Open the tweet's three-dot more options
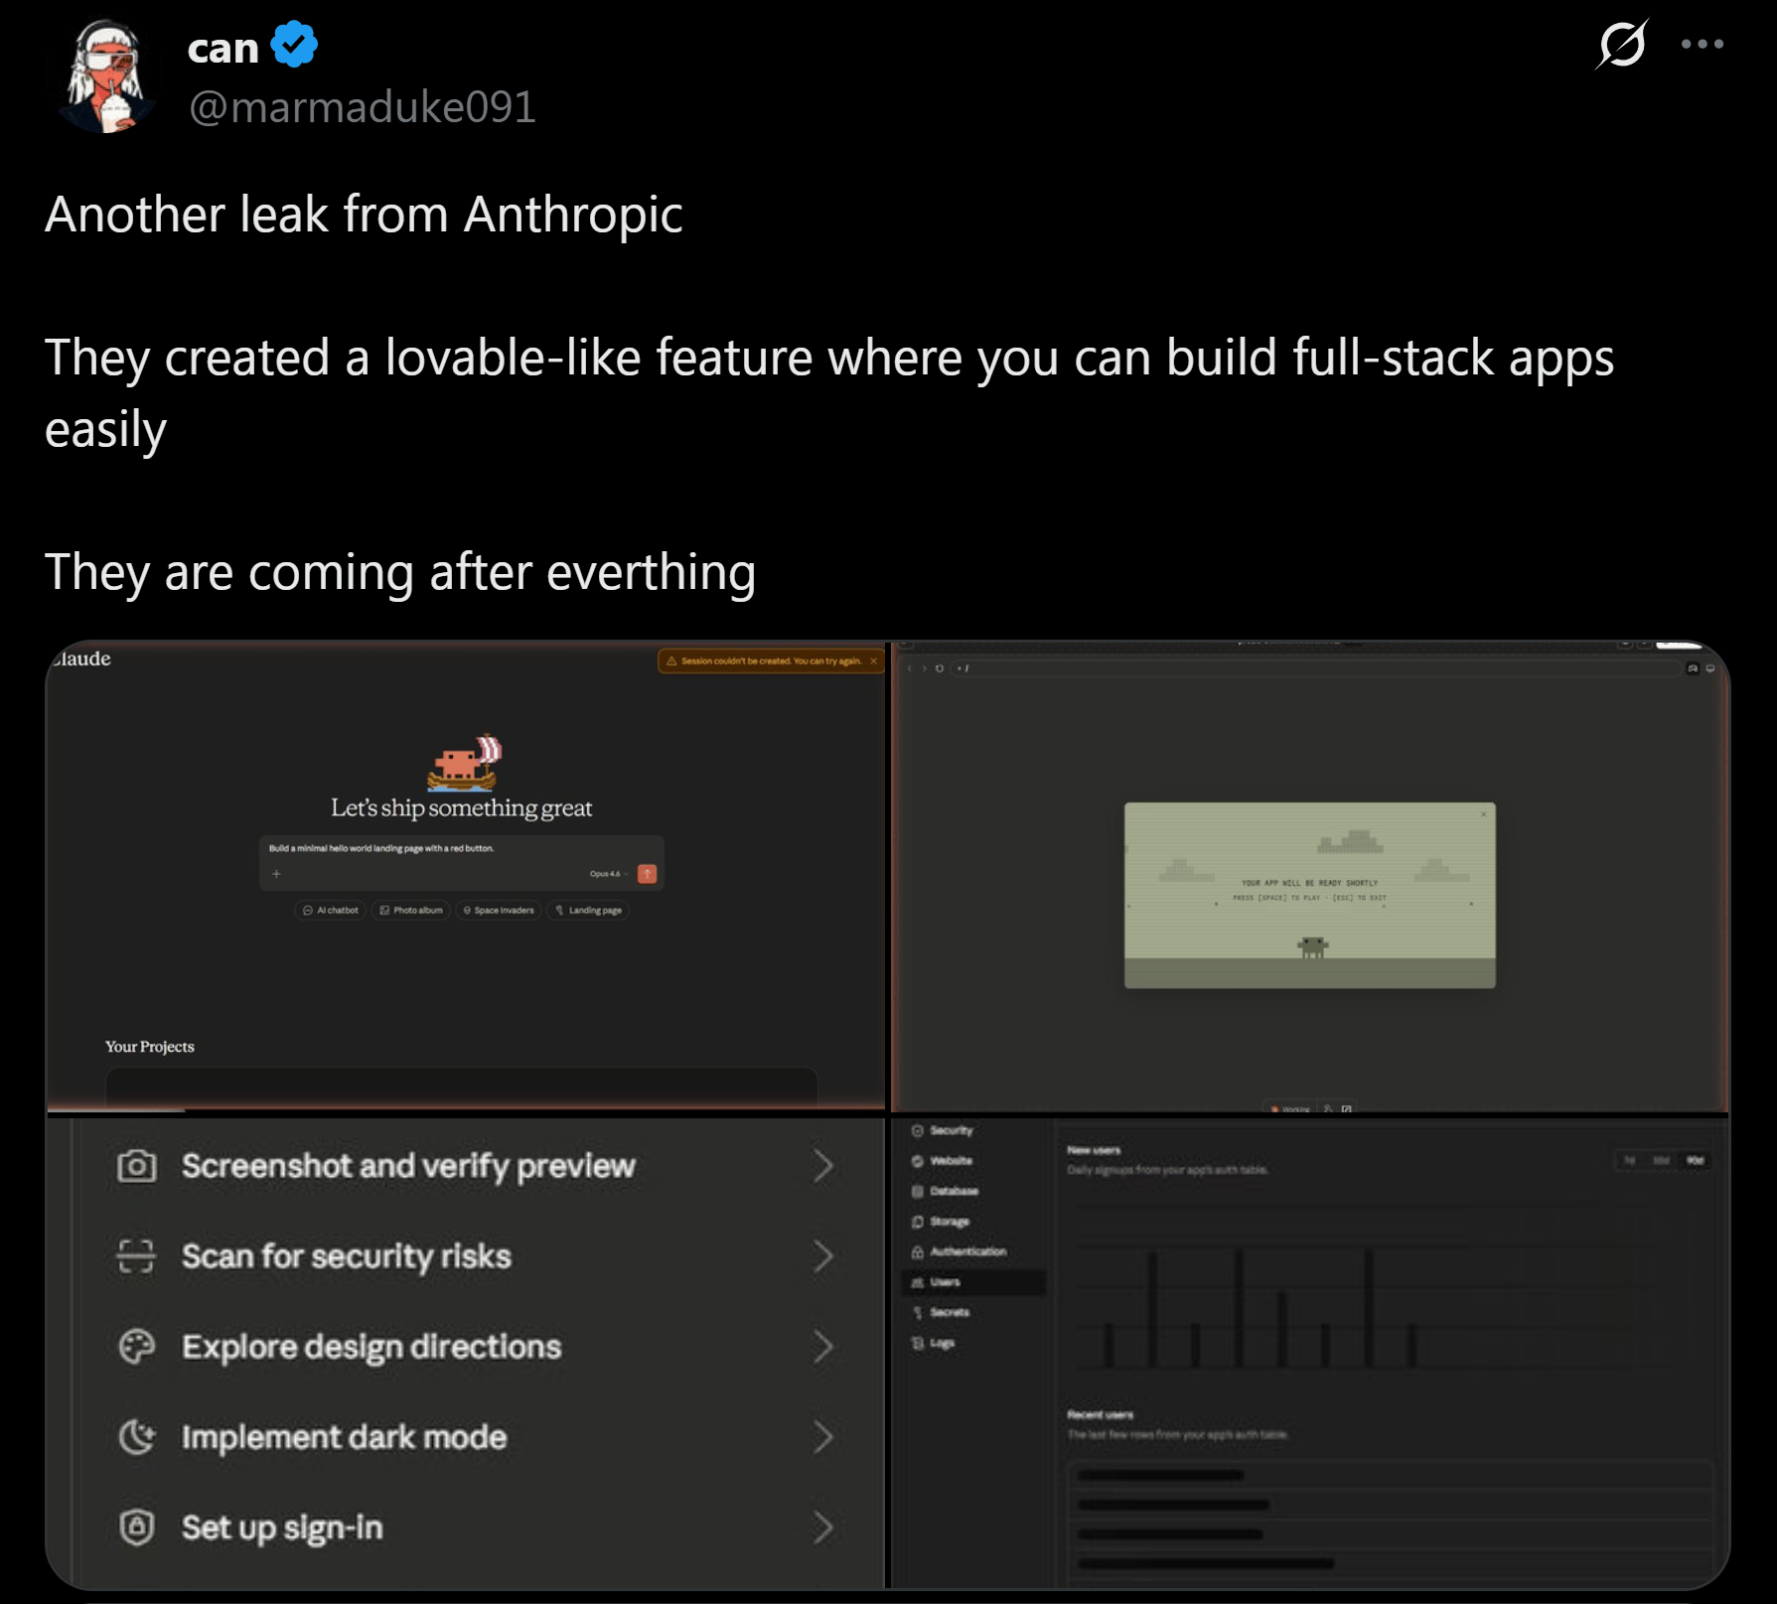This screenshot has width=1777, height=1604. point(1703,44)
